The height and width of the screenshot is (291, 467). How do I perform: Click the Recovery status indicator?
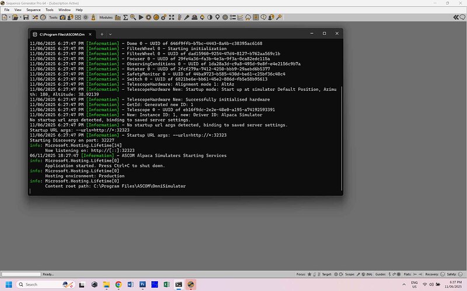tap(442, 274)
